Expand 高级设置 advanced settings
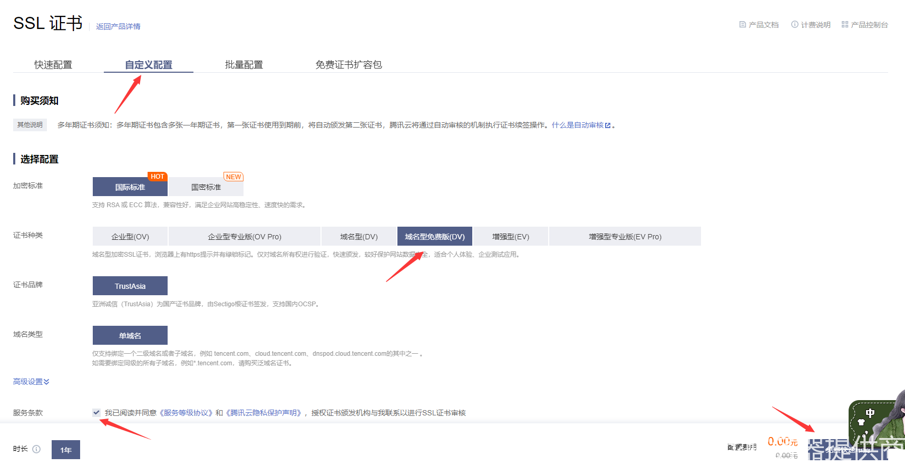Image resolution: width=905 pixels, height=466 pixels. click(x=31, y=382)
